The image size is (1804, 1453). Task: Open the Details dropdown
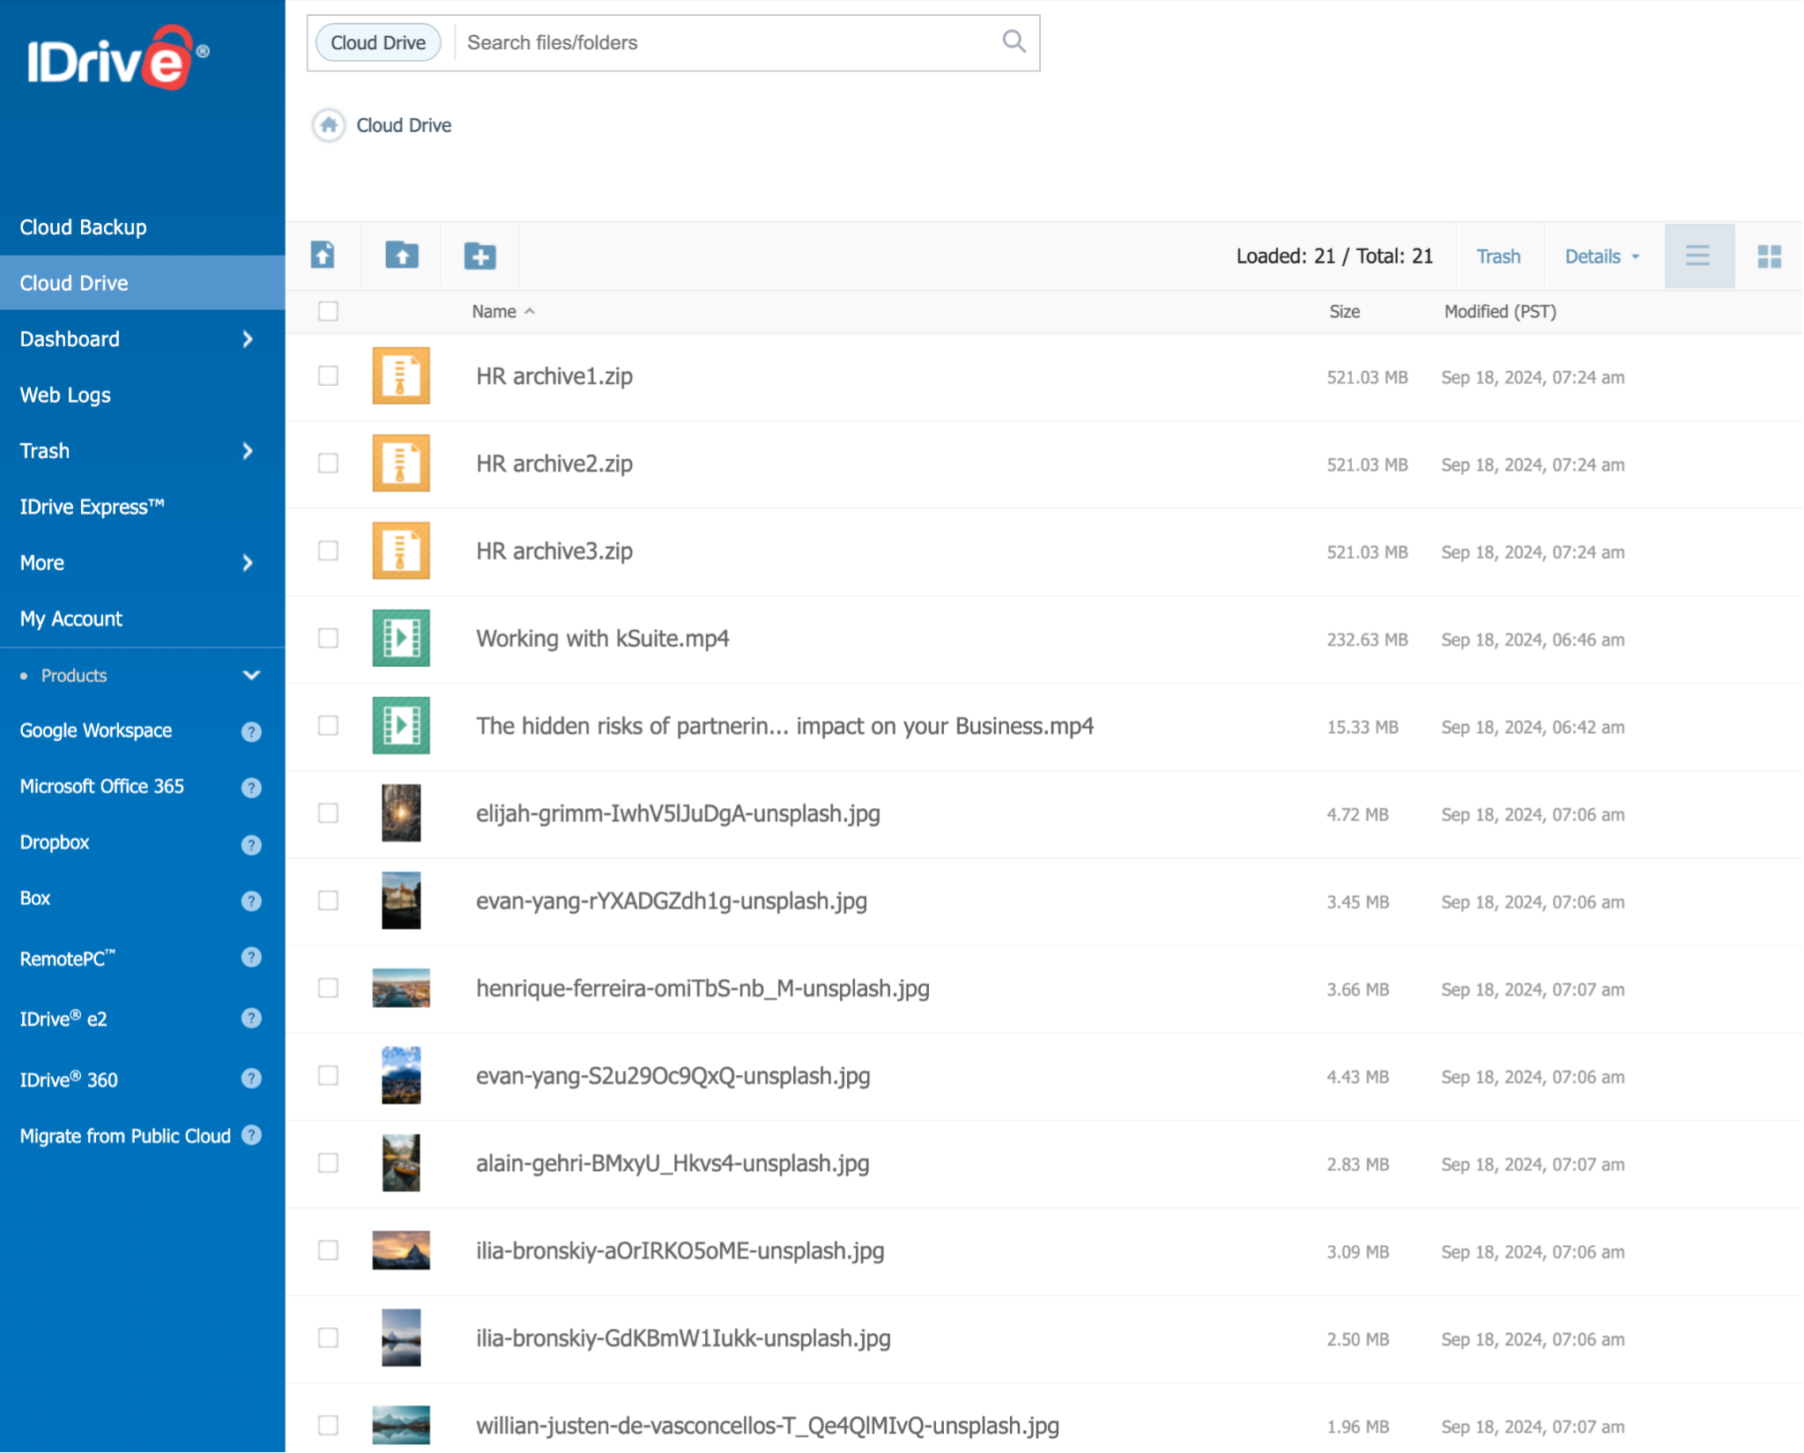pyautogui.click(x=1601, y=256)
